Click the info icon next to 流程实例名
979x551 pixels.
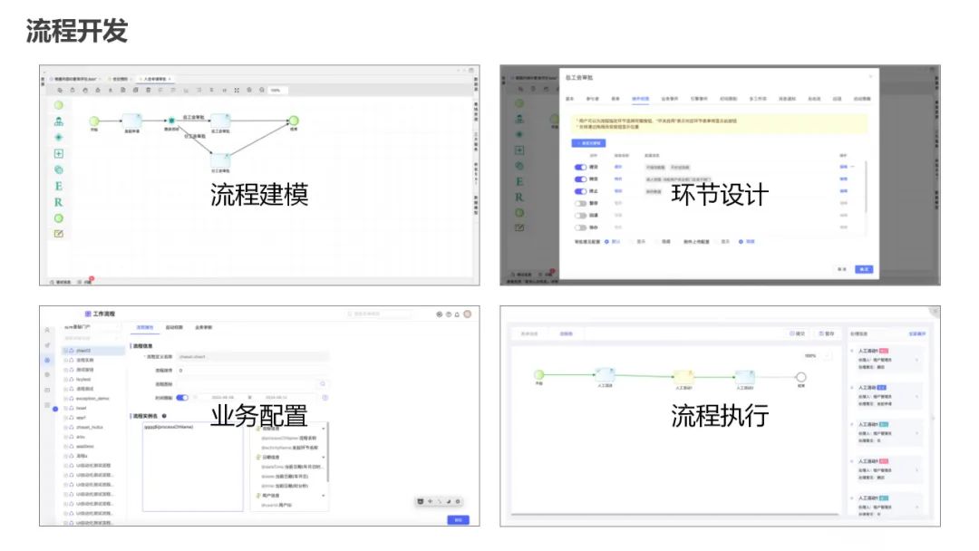click(x=164, y=416)
